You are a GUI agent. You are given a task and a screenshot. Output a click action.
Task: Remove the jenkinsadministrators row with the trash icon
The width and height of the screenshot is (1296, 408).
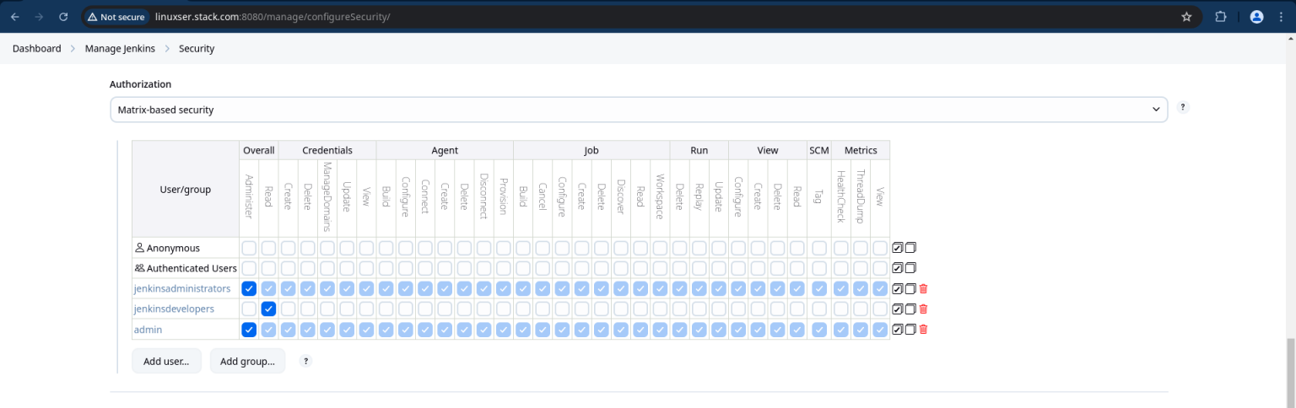click(x=923, y=288)
